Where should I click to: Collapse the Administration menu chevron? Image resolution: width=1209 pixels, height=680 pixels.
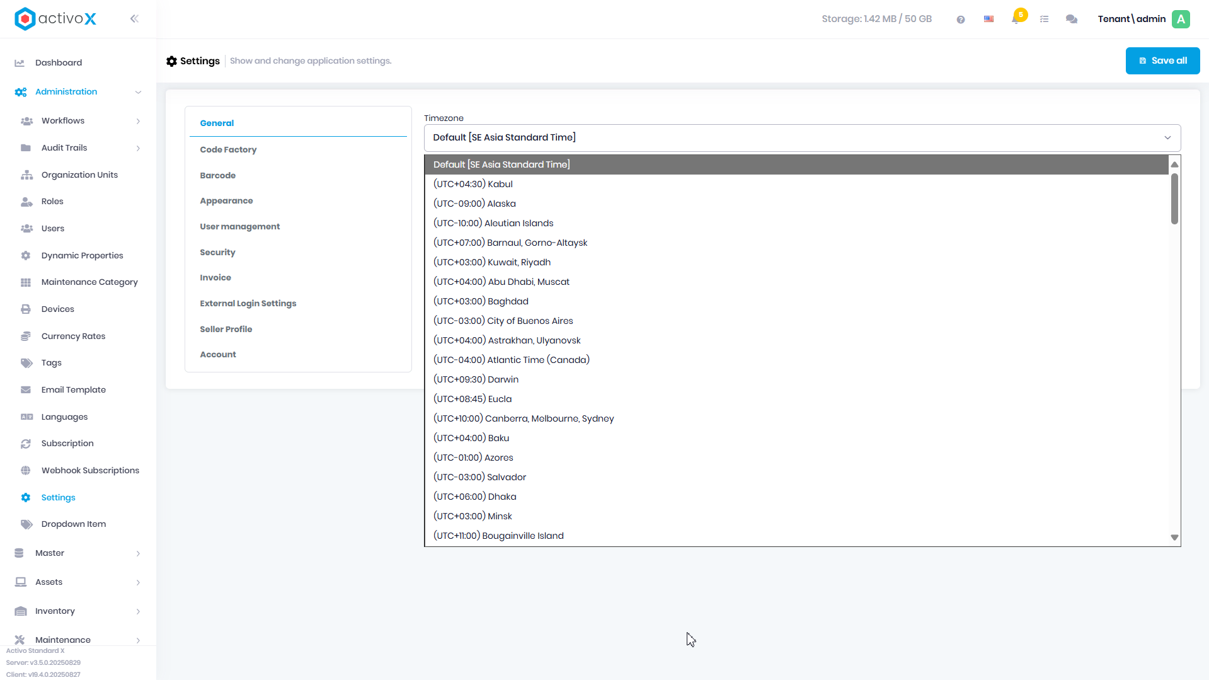coord(138,92)
